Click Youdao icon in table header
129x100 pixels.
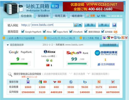pos(113,82)
